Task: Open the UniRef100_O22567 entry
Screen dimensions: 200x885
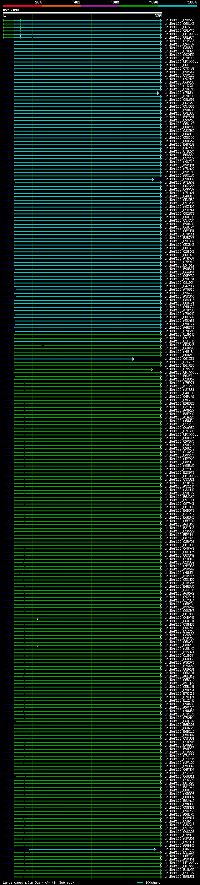Action: click(179, 131)
